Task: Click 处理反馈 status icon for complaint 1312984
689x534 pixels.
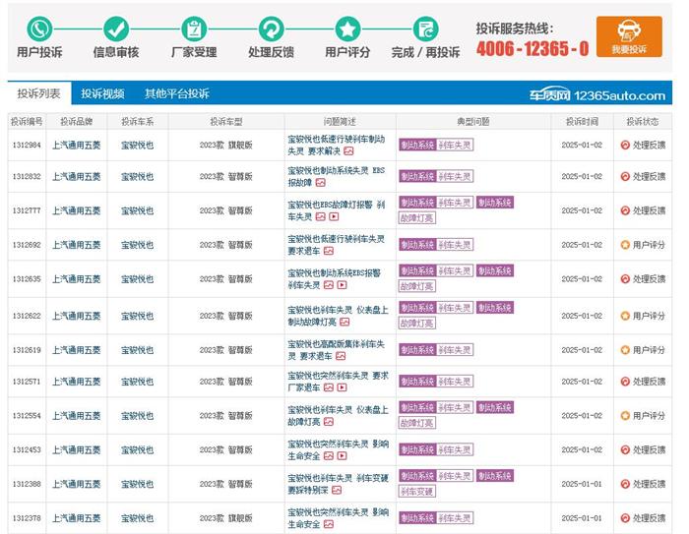Action: click(x=625, y=145)
